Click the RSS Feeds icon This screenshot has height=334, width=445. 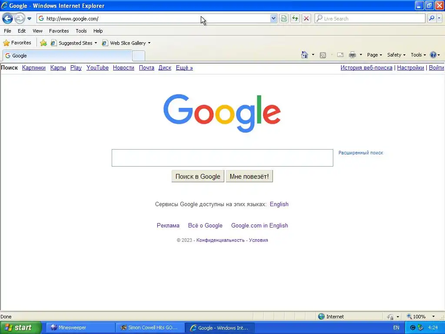point(323,55)
